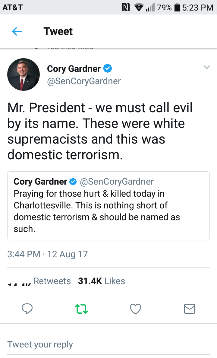Open the tweet options chevron dropdown
The height and width of the screenshot is (358, 217).
pyautogui.click(x=206, y=67)
